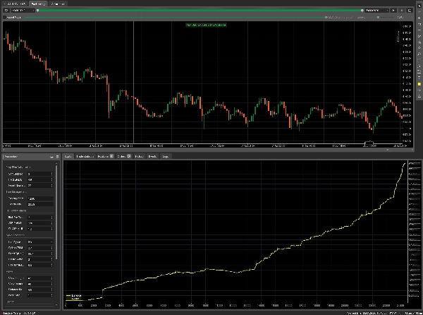Switch to the Backtesting tab
This screenshot has width=423, height=315.
coord(38,4)
